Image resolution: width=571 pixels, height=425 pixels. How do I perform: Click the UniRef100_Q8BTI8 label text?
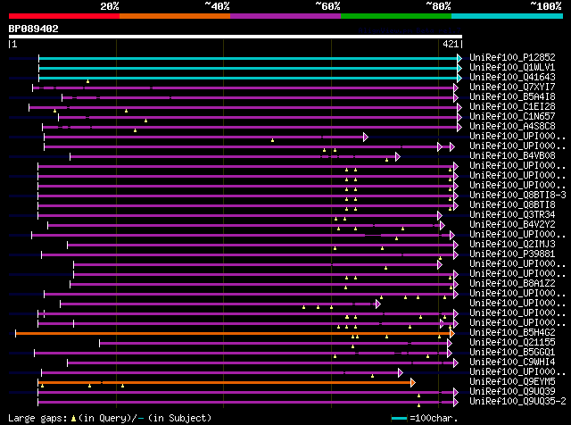point(512,205)
